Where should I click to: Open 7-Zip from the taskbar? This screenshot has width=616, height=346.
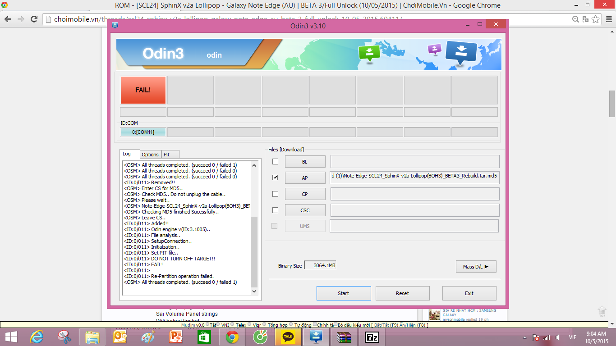coord(372,337)
